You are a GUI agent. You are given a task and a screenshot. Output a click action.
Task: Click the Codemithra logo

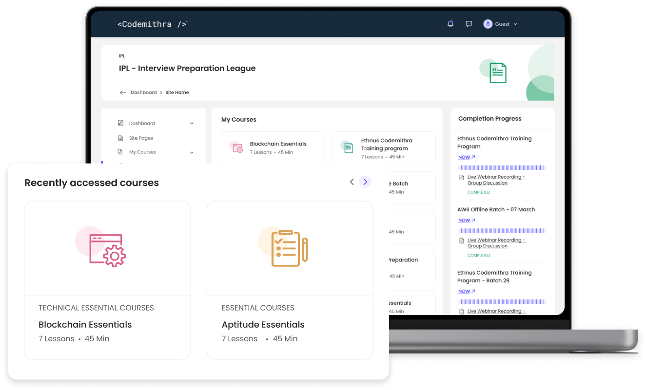(152, 24)
